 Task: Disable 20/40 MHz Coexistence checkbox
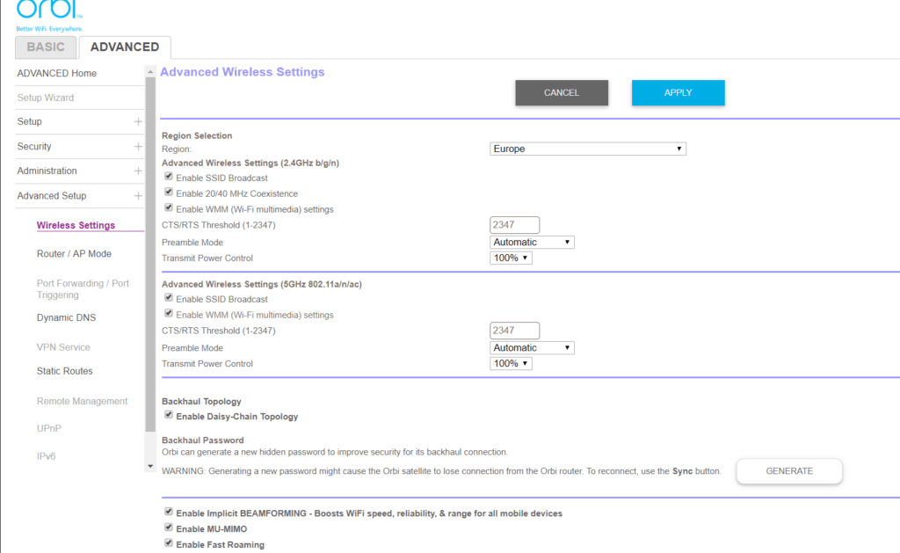(x=169, y=193)
